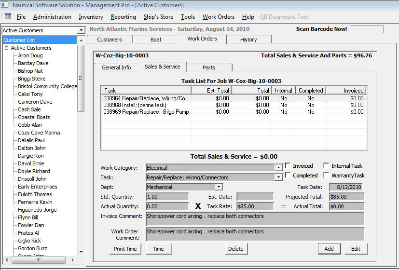Open the Reporting menu
This screenshot has height=270, width=399.
pyautogui.click(x=124, y=17)
